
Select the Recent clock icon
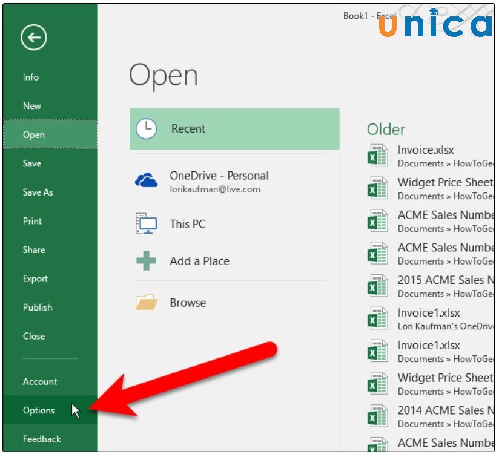coord(146,129)
